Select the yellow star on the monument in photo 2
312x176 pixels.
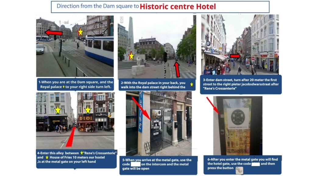131,56
